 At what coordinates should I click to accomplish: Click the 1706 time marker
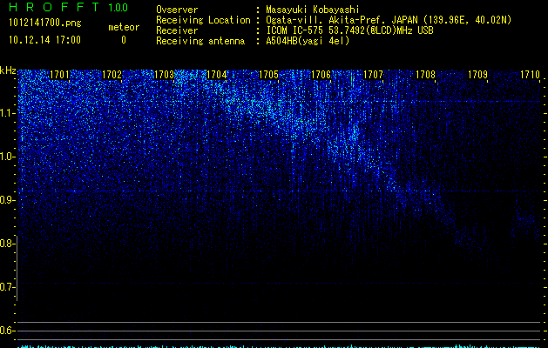321,75
